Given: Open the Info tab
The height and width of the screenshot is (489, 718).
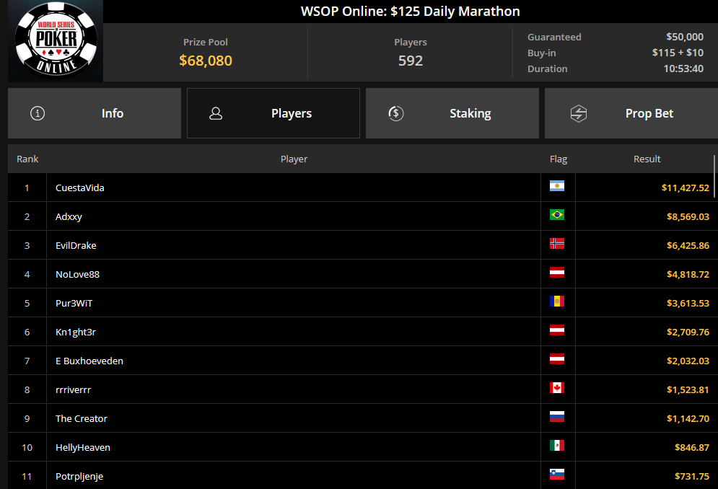Looking at the screenshot, I should [95, 113].
